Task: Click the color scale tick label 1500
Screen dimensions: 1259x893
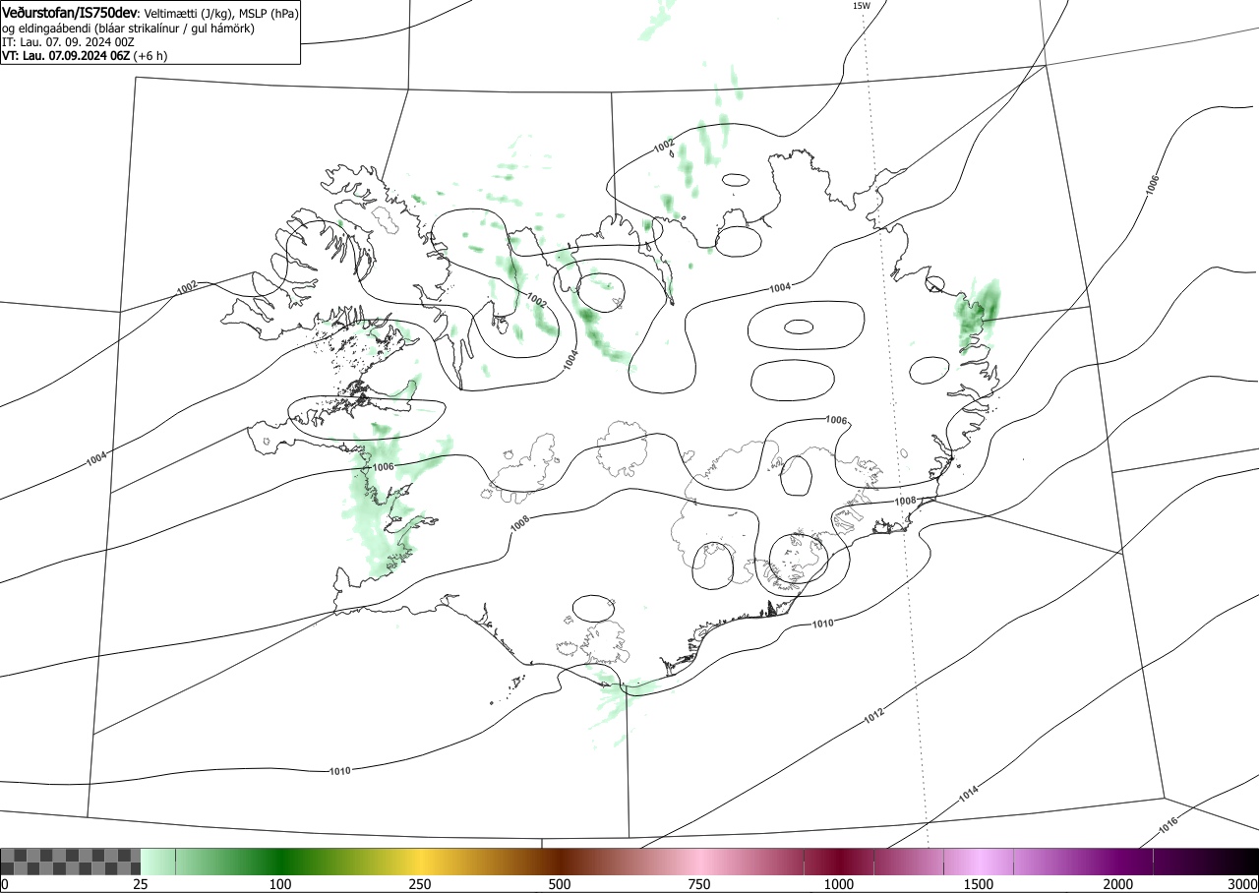Action: 979,884
